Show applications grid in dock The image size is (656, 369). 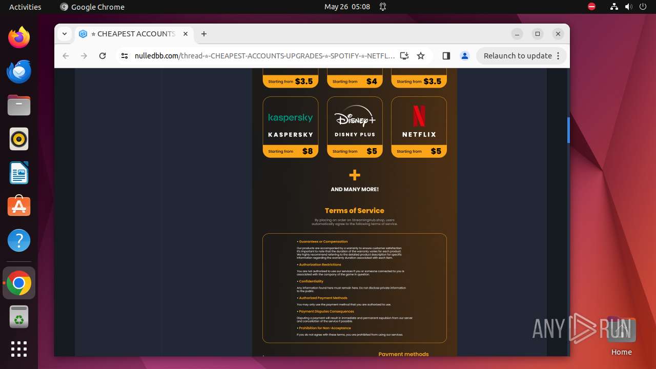pyautogui.click(x=19, y=349)
